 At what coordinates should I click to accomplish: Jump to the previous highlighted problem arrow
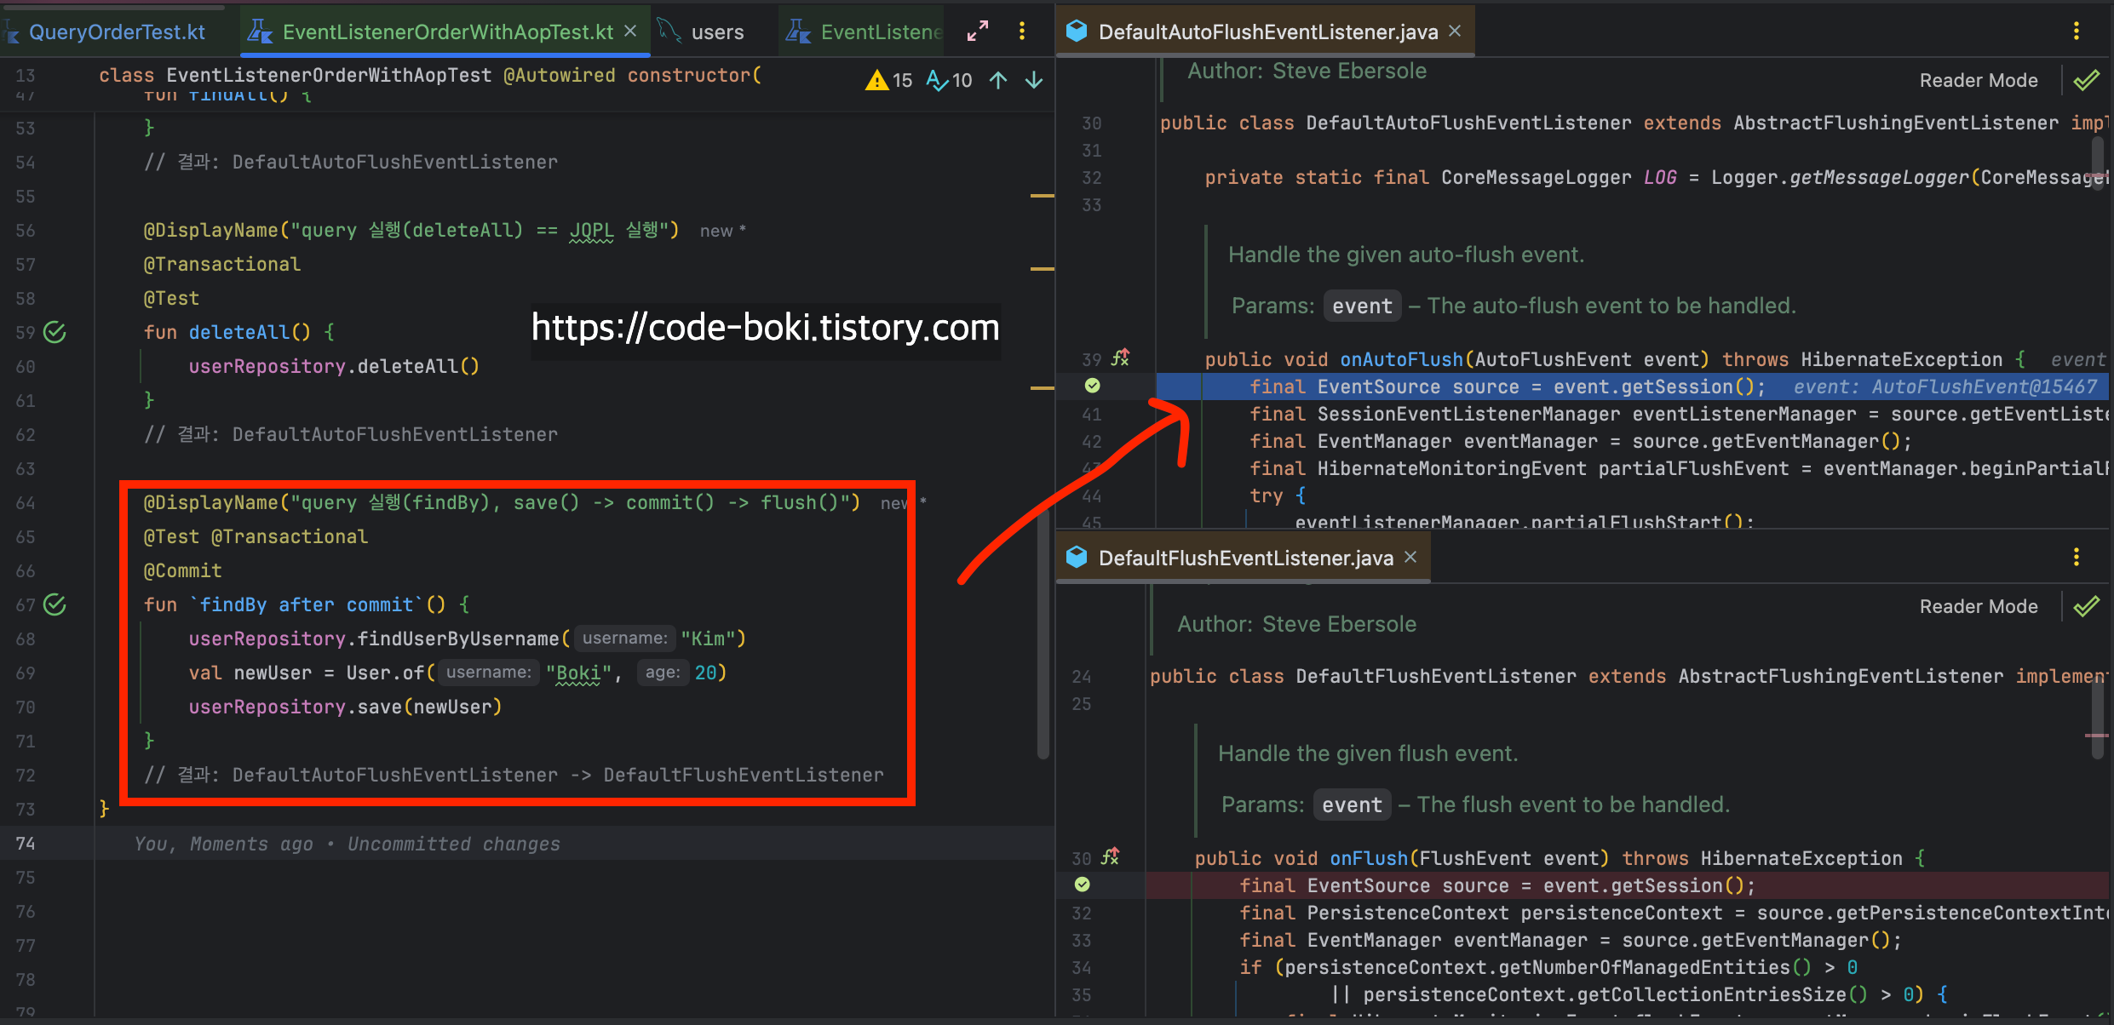[x=998, y=80]
